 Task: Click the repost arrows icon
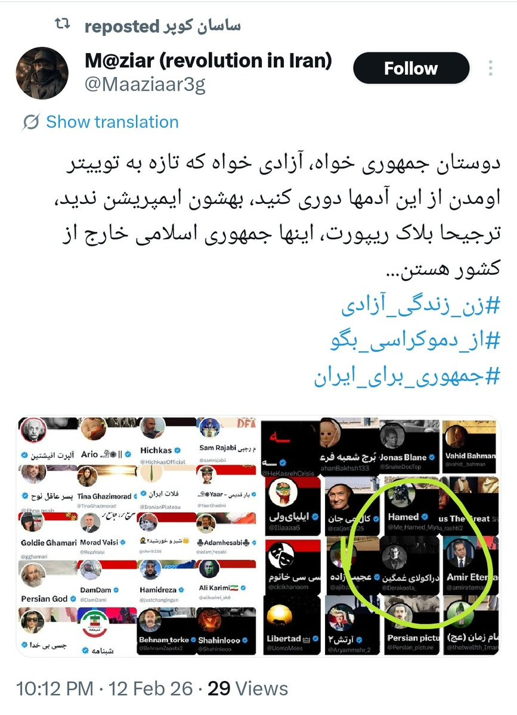[63, 24]
